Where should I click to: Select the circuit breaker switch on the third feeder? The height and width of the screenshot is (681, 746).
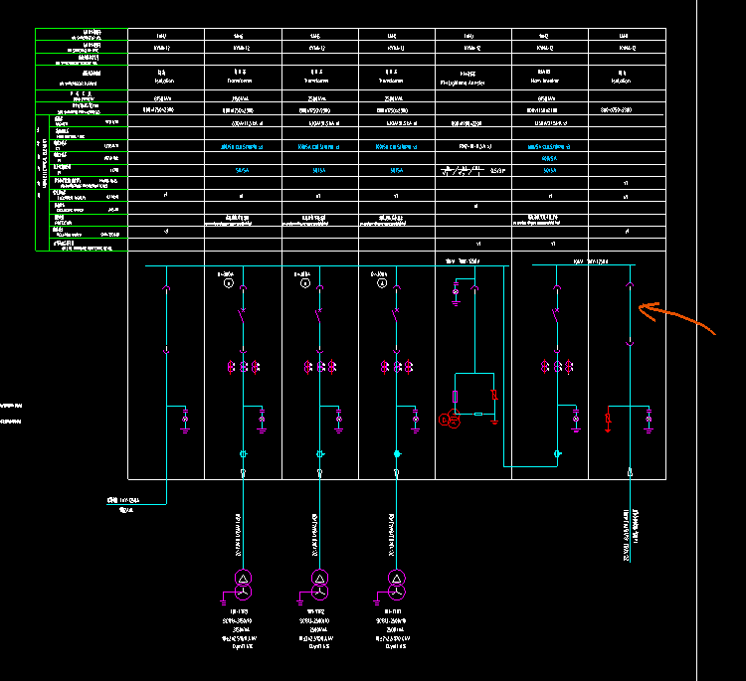coord(318,315)
